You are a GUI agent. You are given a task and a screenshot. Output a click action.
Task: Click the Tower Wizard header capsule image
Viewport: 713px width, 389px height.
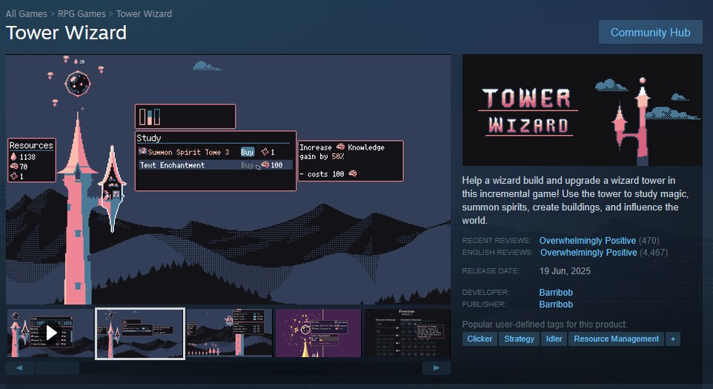coord(582,110)
